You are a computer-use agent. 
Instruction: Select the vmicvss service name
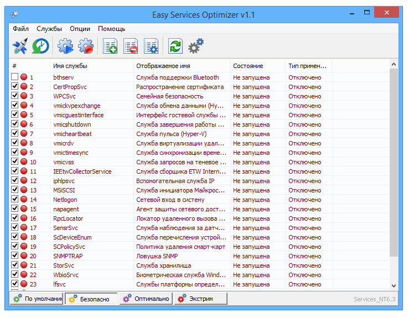coord(64,162)
